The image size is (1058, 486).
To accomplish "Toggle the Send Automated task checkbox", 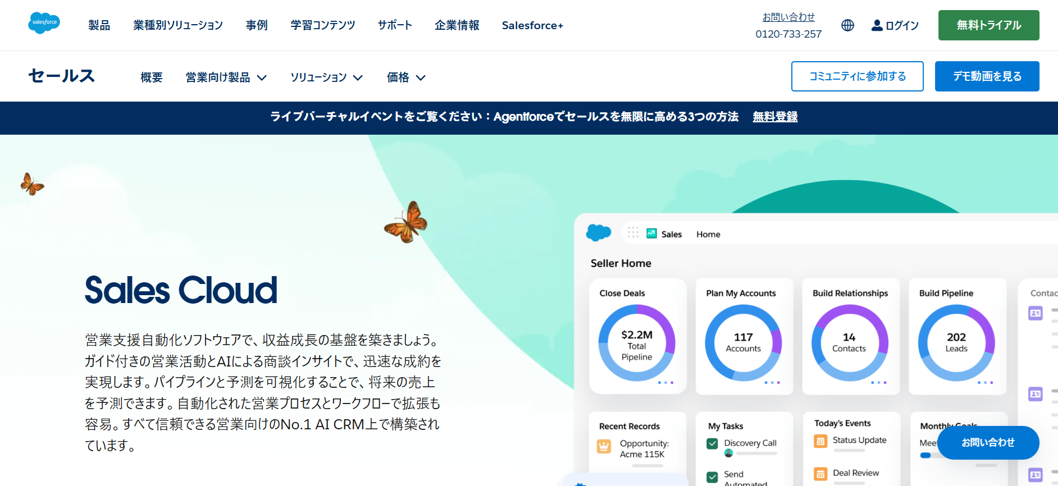I will (x=712, y=477).
